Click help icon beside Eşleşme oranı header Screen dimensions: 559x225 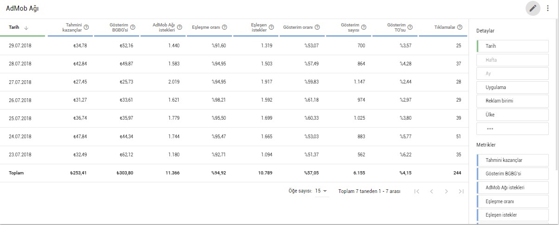coord(225,27)
